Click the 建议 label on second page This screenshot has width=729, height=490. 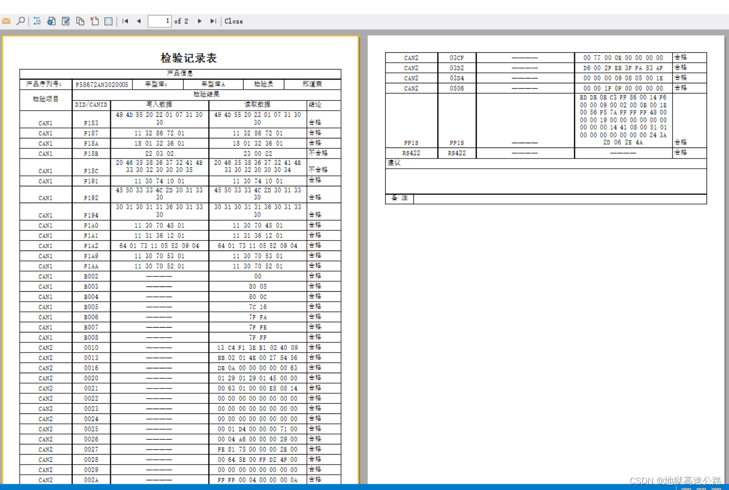[394, 163]
